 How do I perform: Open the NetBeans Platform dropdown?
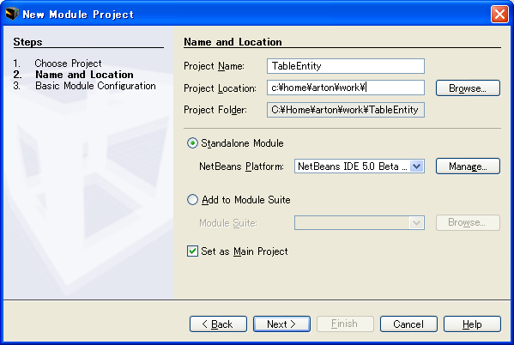click(360, 166)
